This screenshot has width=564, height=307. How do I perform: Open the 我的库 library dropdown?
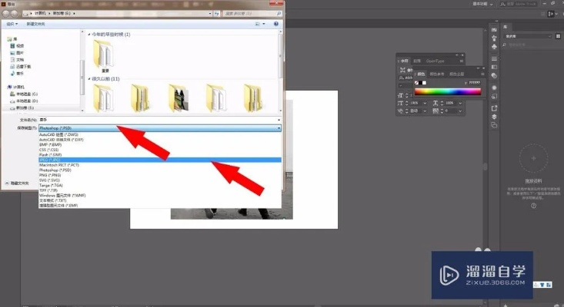pos(528,36)
